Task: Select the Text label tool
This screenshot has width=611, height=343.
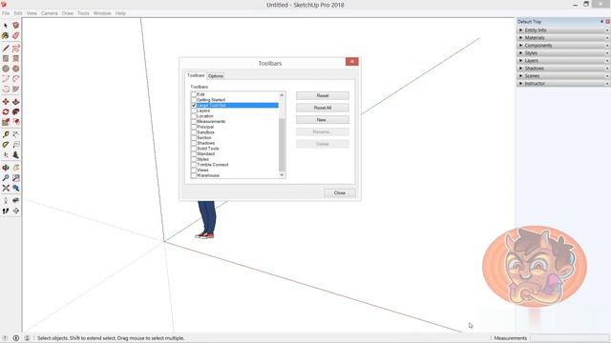Action: point(15,145)
